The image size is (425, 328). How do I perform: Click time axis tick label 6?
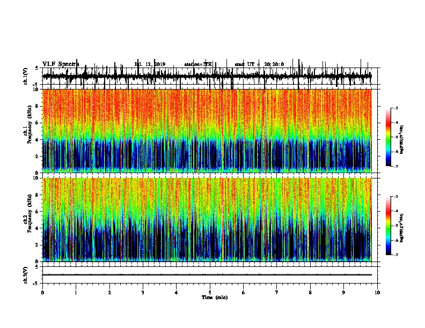(244, 293)
